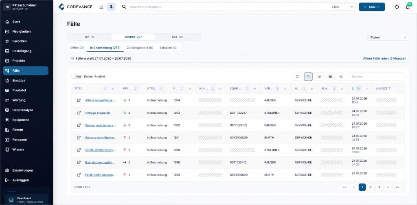Expand the Fälle search scope dropdown
The image size is (417, 205).
343,7
